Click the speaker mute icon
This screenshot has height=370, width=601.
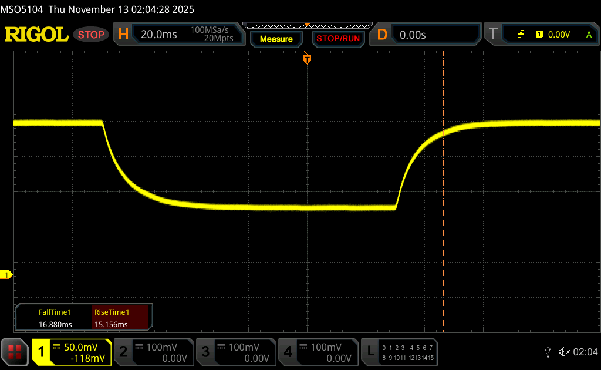(563, 352)
